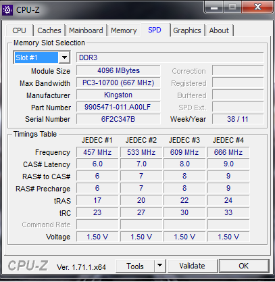Click the 666 MHz frequency cell
The width and height of the screenshot is (275, 282).
tap(228, 152)
